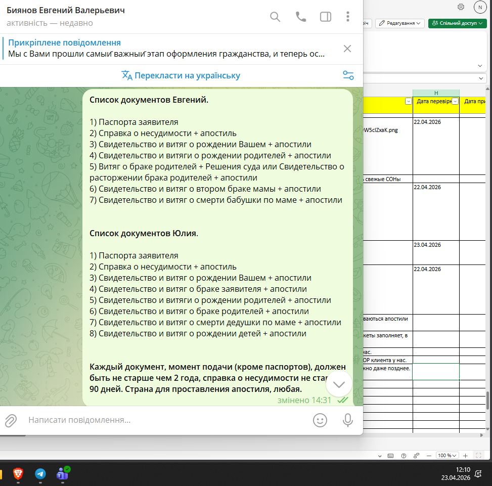Start a voice call with Биянов Евгений
The width and height of the screenshot is (492, 486).
[300, 17]
